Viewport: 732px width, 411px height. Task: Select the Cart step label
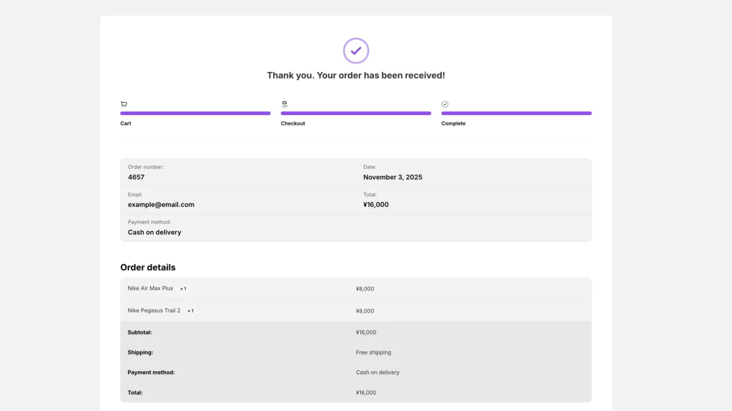click(x=126, y=123)
